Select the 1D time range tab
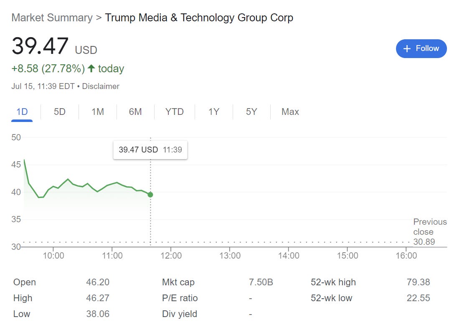The width and height of the screenshot is (462, 330). [22, 112]
